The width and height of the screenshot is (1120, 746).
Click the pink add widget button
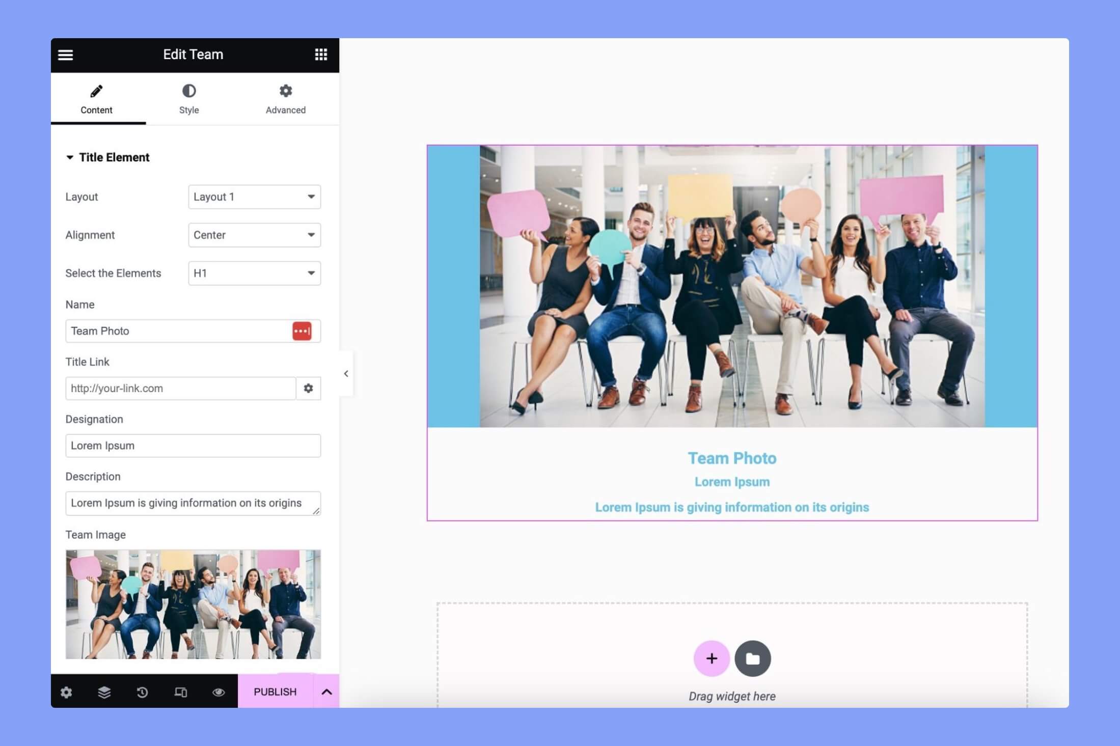coord(712,658)
